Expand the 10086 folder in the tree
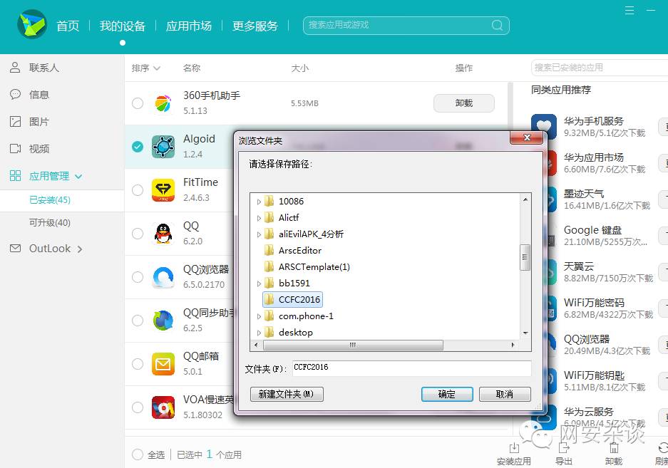 [x=258, y=201]
